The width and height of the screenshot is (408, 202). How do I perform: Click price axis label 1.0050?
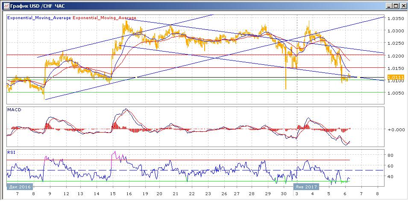coord(395,93)
